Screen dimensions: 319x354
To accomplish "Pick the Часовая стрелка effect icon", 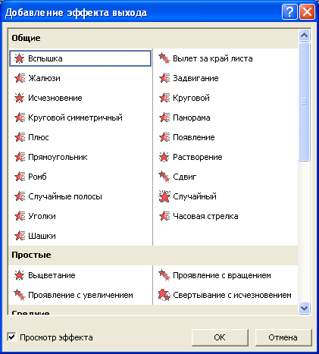I will (164, 216).
